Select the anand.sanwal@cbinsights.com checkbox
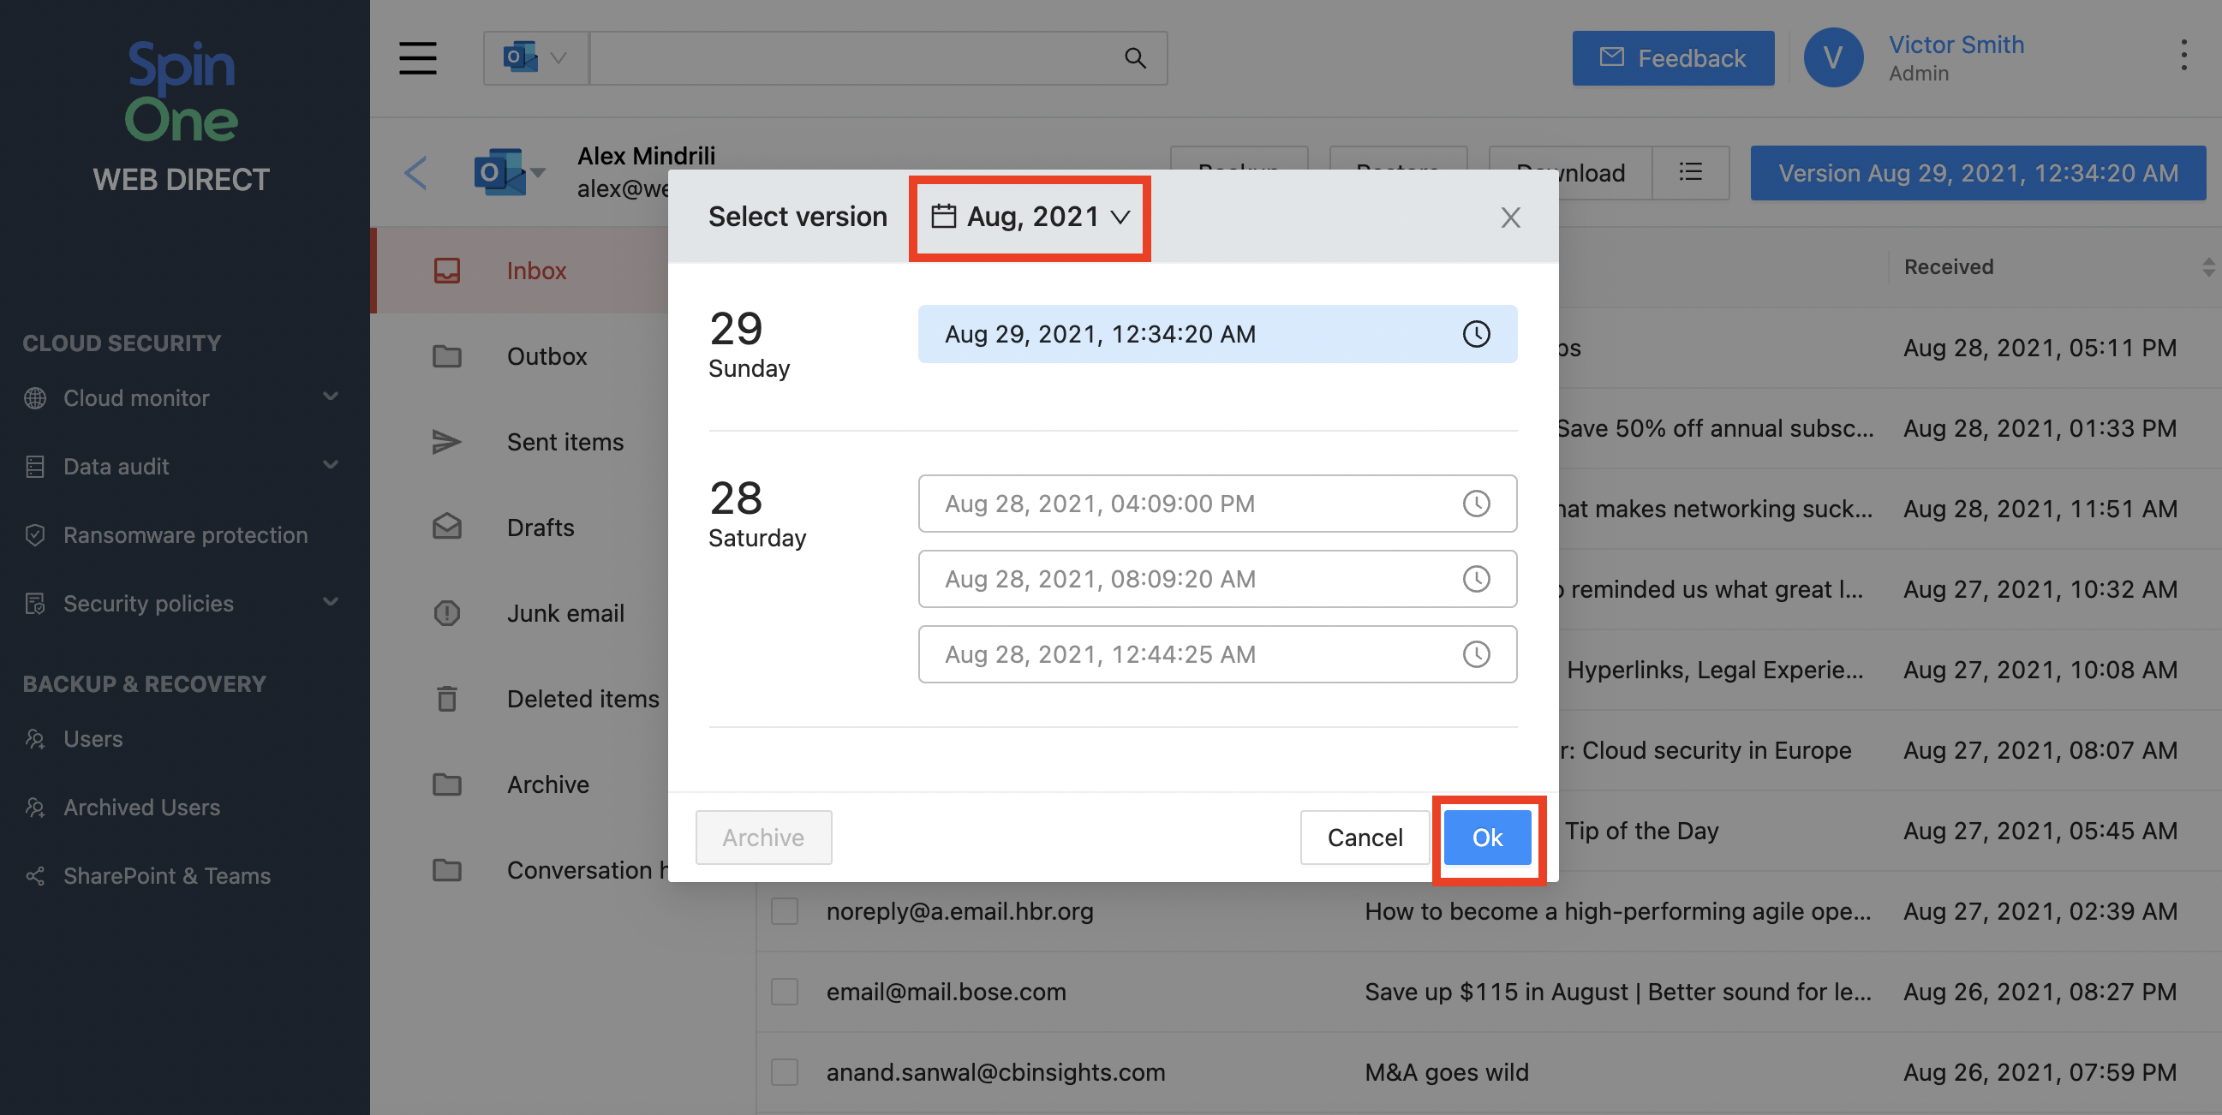Screen dimensions: 2222x1115 pyautogui.click(x=784, y=1072)
